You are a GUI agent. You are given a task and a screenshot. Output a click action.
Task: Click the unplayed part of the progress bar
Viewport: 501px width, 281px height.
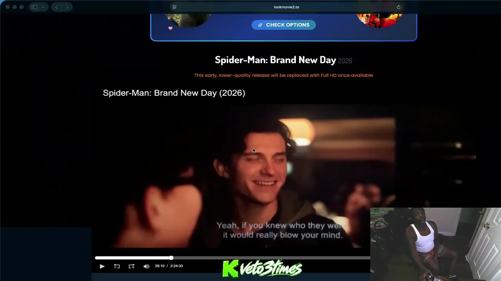[x=271, y=258]
